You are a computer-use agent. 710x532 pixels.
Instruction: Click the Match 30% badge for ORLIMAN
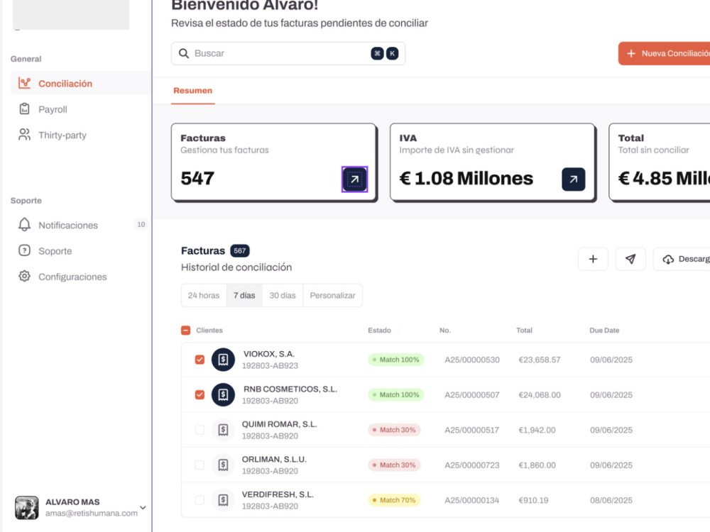point(394,465)
